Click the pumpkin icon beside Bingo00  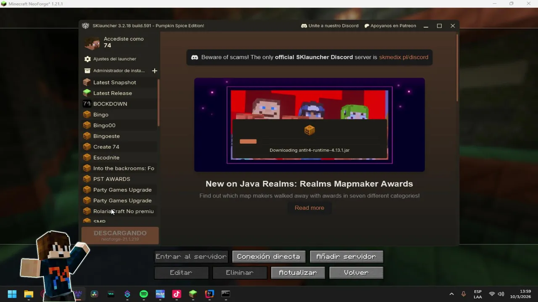tap(87, 125)
